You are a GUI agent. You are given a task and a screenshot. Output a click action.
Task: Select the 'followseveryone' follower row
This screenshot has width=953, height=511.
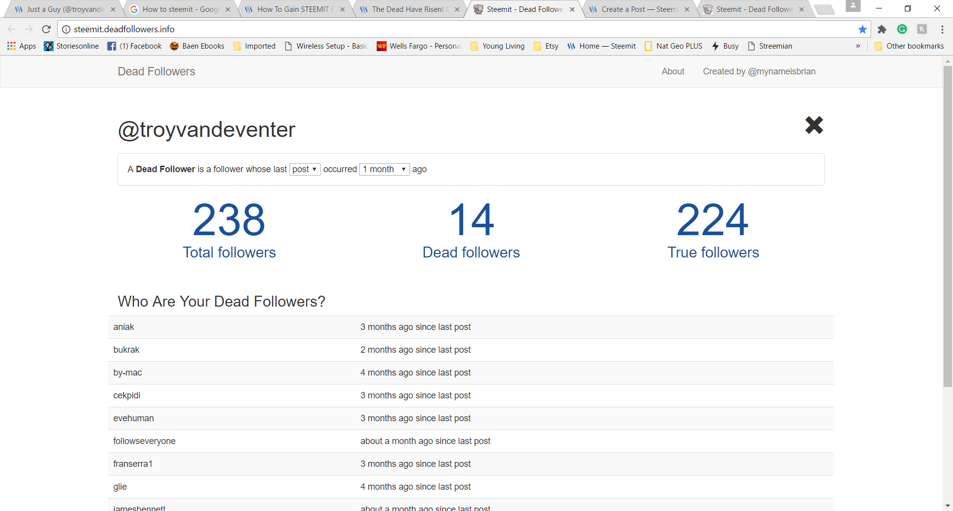pos(471,441)
